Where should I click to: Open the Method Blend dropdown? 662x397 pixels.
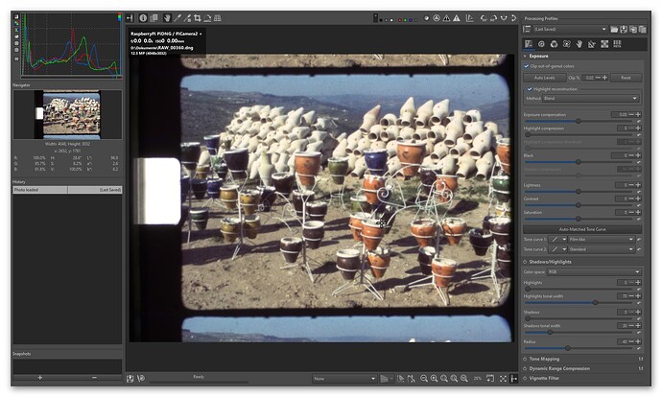[591, 99]
